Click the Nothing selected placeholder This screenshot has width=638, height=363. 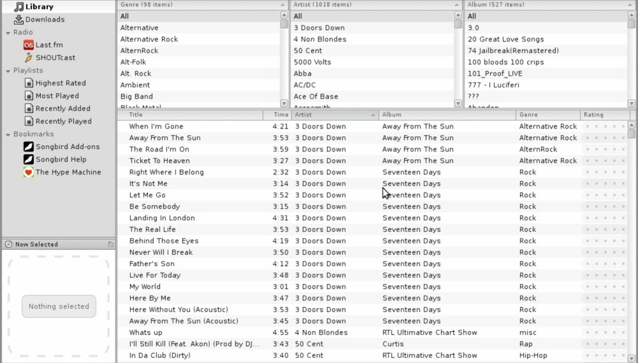point(59,306)
